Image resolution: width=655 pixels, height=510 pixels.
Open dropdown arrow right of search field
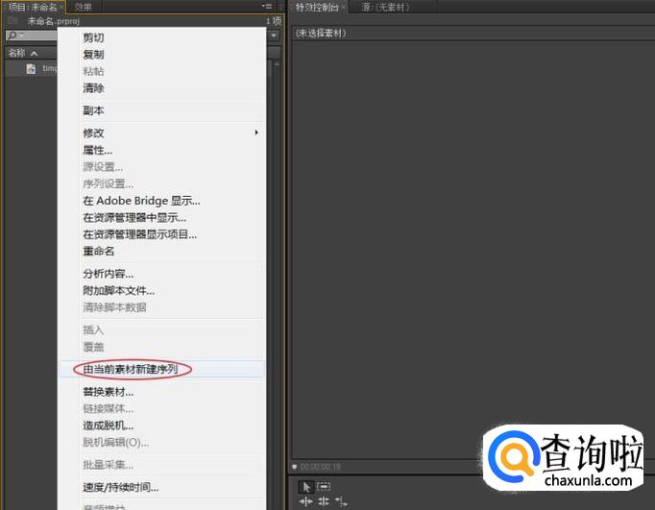coord(274,36)
